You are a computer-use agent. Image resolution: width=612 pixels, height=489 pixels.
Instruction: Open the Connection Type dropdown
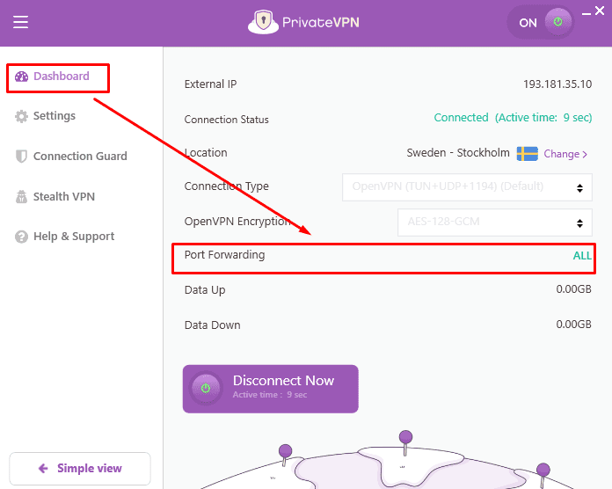coord(467,187)
